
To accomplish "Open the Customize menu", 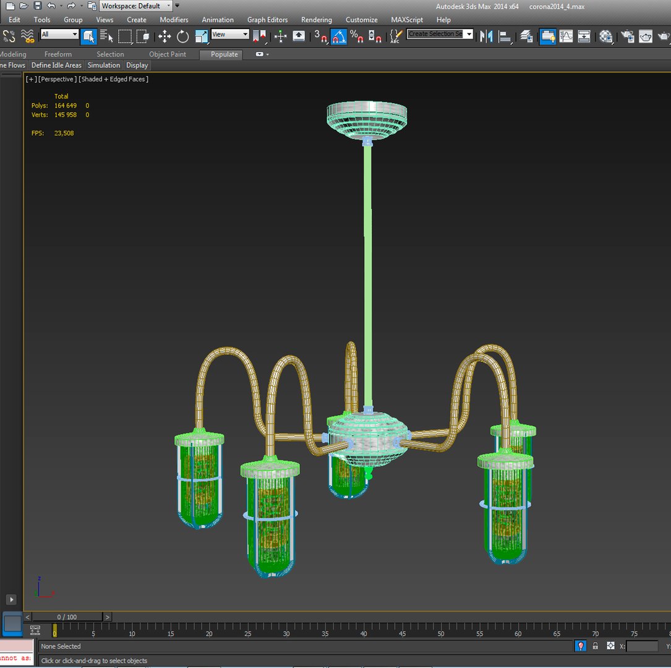I will 362,20.
